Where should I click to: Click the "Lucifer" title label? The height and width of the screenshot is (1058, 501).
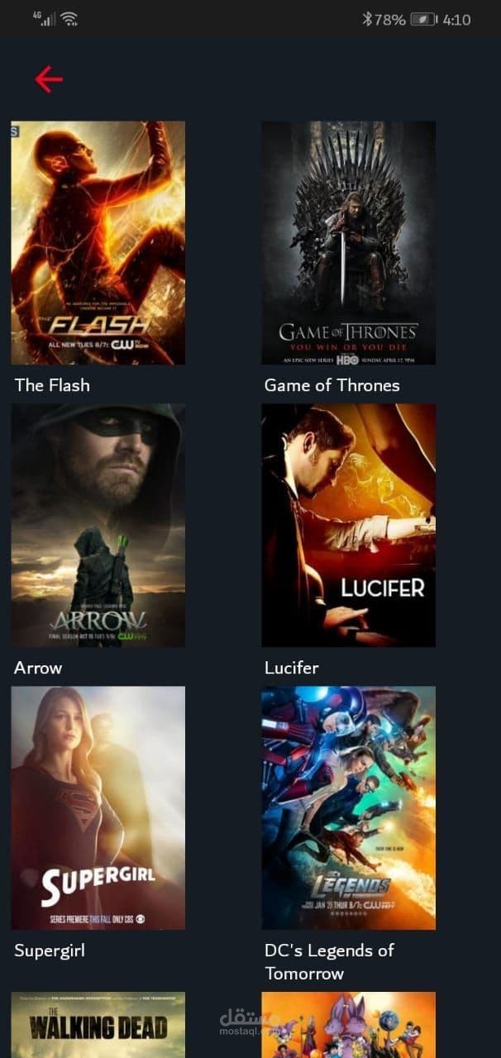point(291,668)
